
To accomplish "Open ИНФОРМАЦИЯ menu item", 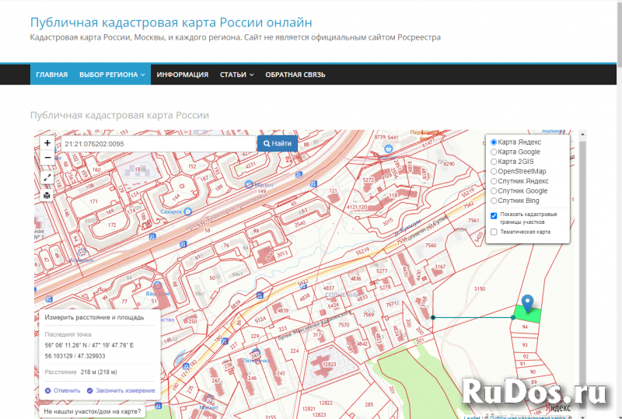I will (x=183, y=75).
